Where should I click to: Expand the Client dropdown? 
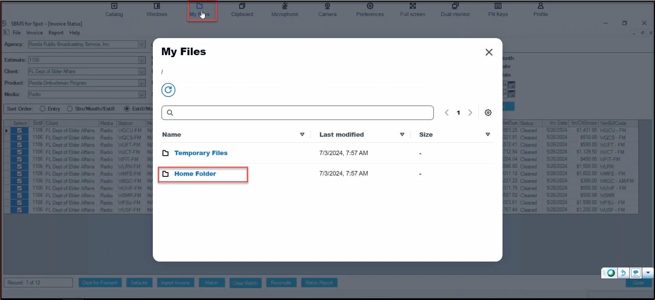(142, 72)
